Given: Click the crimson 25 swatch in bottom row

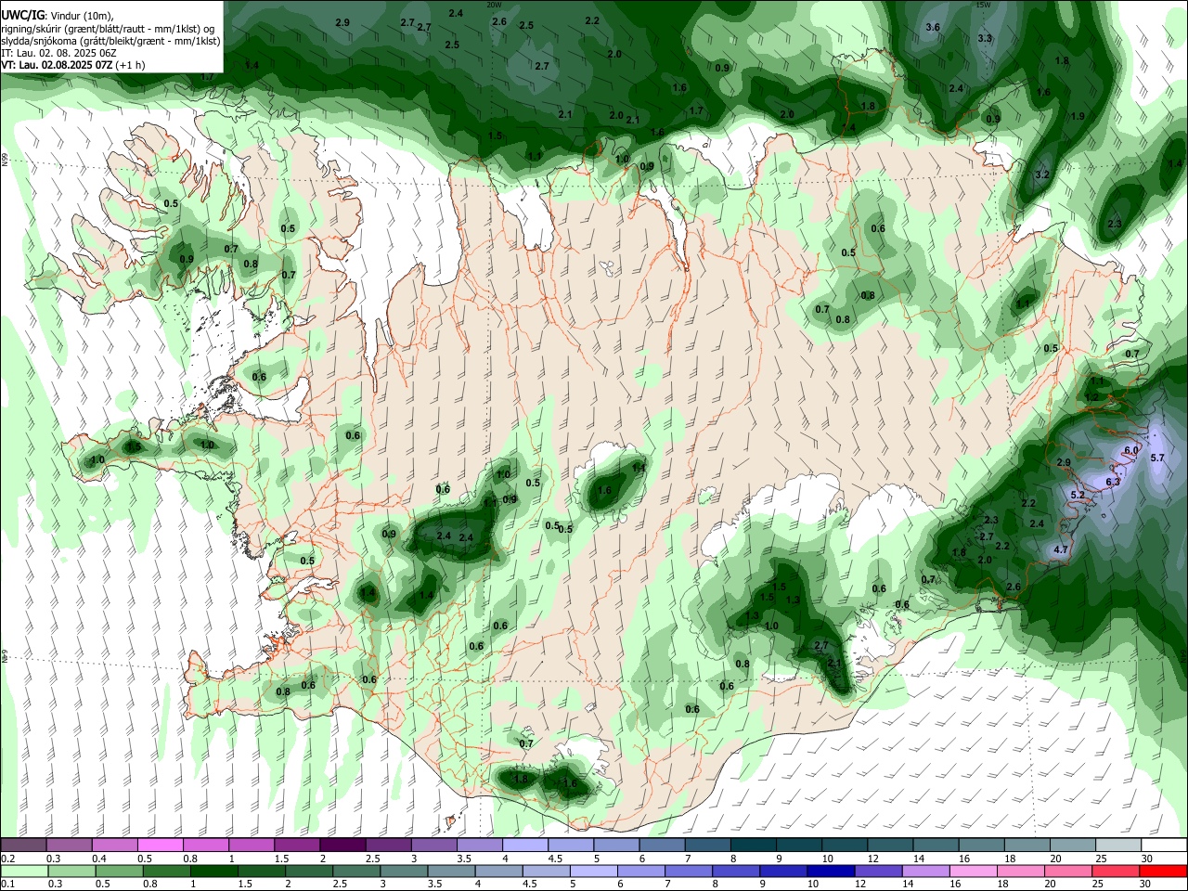Looking at the screenshot, I should point(1117,872).
